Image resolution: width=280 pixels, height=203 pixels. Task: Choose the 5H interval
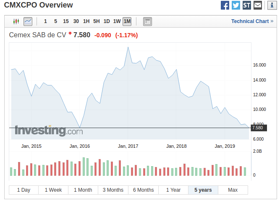[97, 21]
